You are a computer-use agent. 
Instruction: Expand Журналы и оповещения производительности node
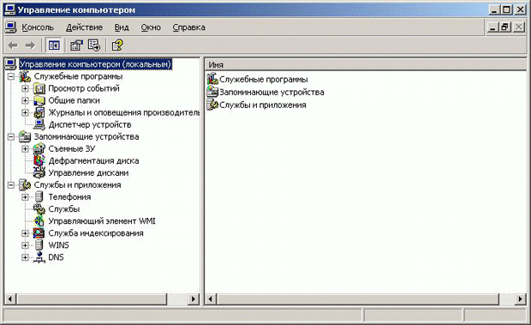coord(25,112)
